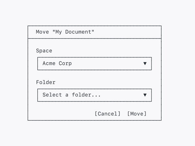This screenshot has width=195, height=146.
Task: Click the "Select a folder..." placeholder text
Action: tap(71, 95)
